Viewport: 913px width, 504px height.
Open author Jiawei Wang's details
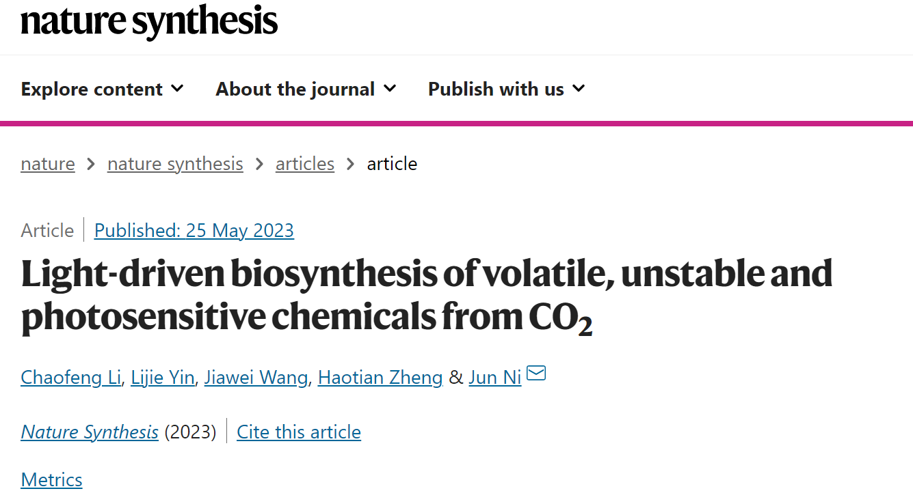pos(256,377)
